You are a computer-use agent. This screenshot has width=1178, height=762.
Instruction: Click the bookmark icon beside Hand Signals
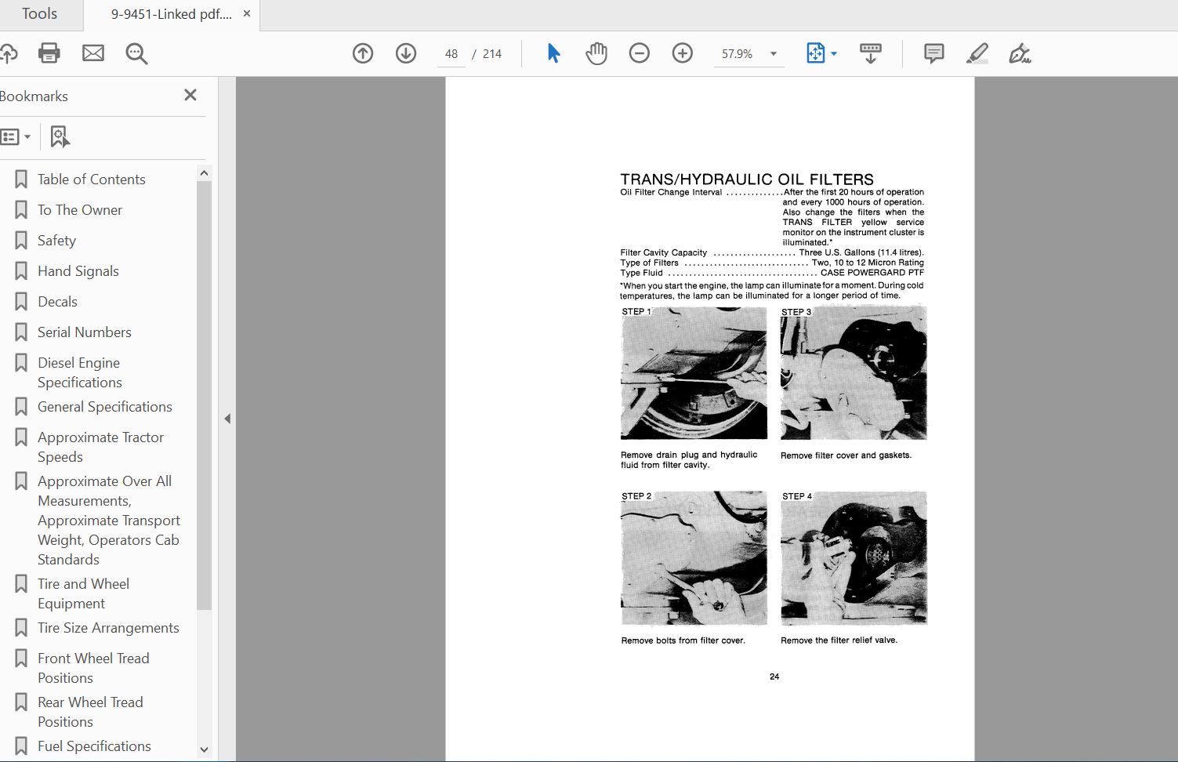(x=21, y=271)
